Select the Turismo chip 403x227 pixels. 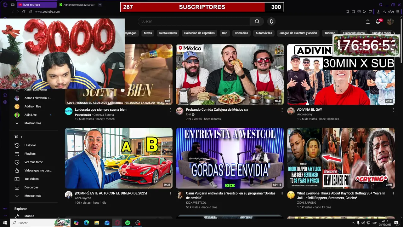coord(330,33)
